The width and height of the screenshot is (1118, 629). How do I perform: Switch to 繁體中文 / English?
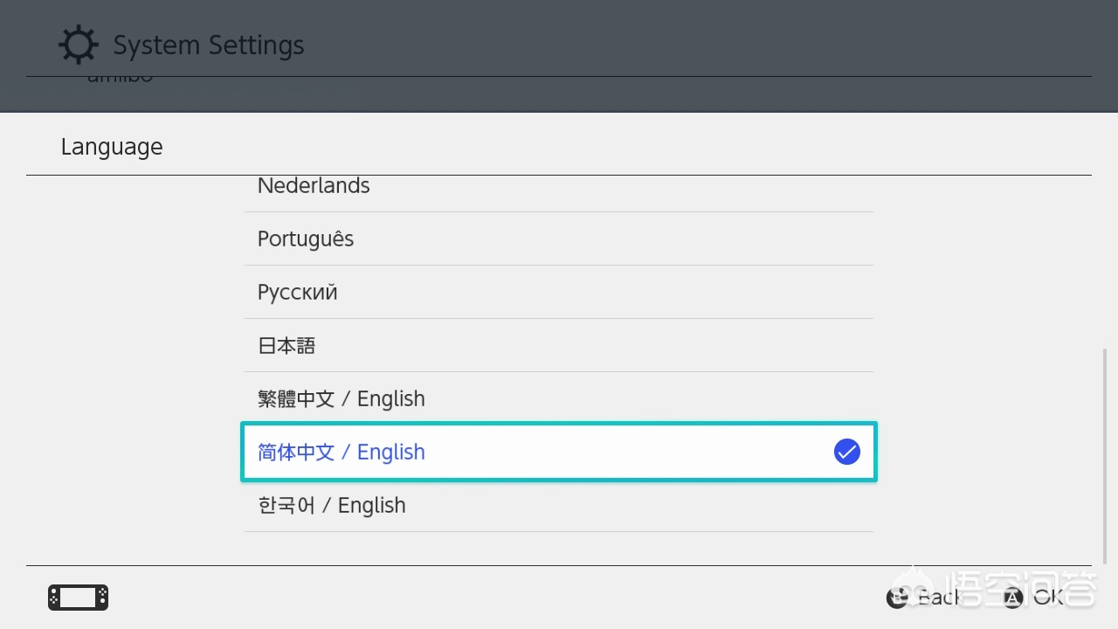[x=342, y=399]
